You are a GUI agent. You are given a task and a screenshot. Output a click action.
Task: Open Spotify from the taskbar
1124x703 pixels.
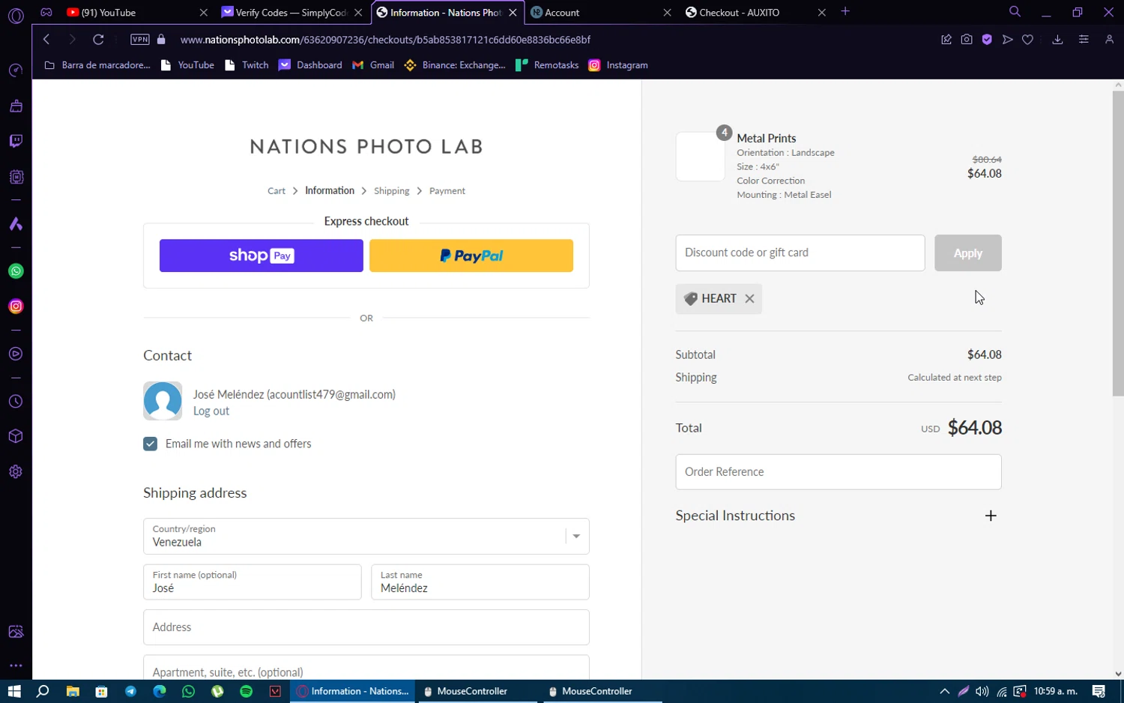coord(246,691)
